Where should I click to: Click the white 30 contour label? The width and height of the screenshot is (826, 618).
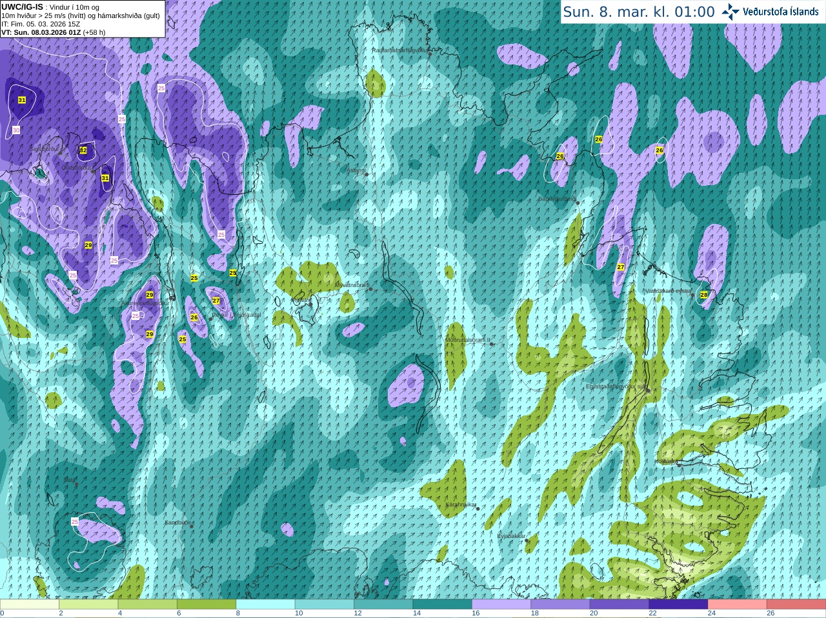(16, 130)
